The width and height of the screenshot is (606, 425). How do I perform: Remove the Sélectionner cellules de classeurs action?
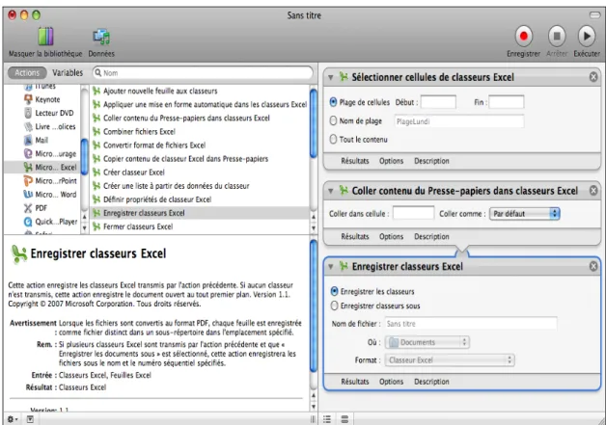[x=593, y=77]
